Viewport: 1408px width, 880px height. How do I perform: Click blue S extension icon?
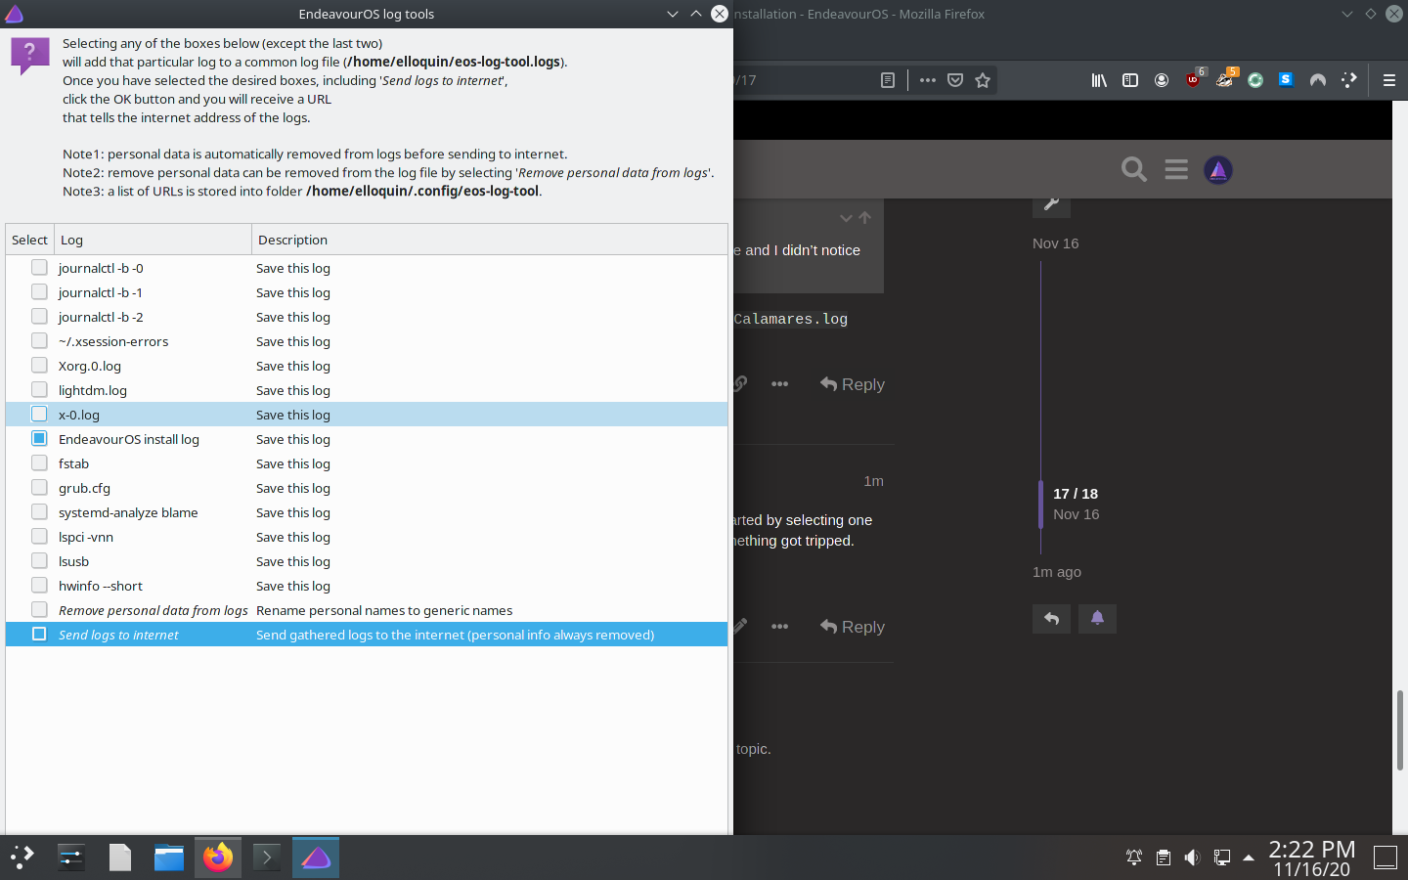click(1286, 79)
